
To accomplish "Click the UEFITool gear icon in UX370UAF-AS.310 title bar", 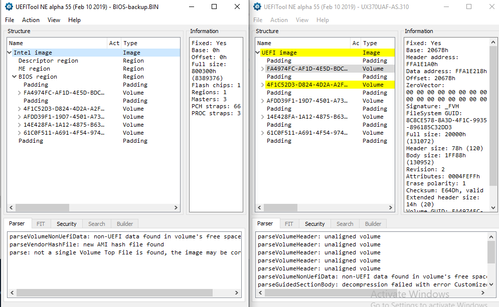I will (257, 7).
